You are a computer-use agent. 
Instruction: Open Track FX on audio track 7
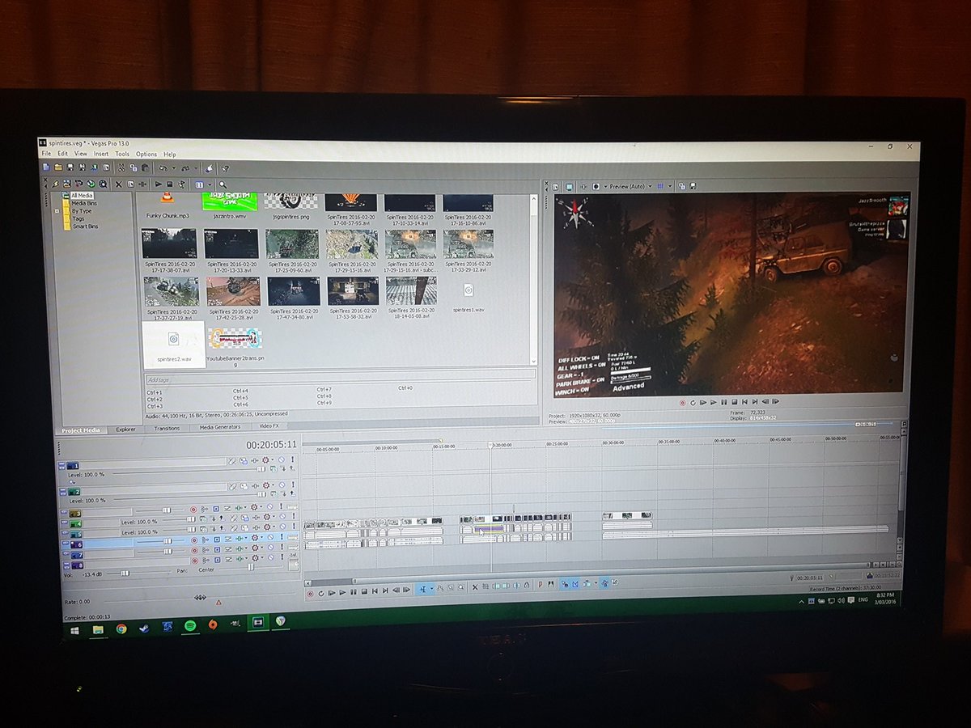click(239, 548)
